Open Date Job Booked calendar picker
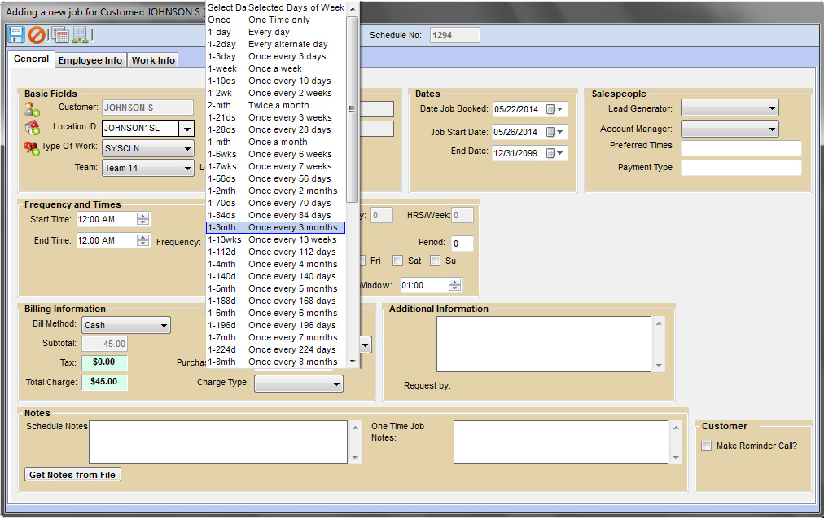This screenshot has width=824, height=518. coord(554,109)
